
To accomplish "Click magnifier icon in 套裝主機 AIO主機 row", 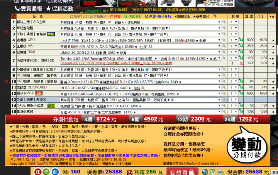I will pyautogui.click(x=224, y=22).
